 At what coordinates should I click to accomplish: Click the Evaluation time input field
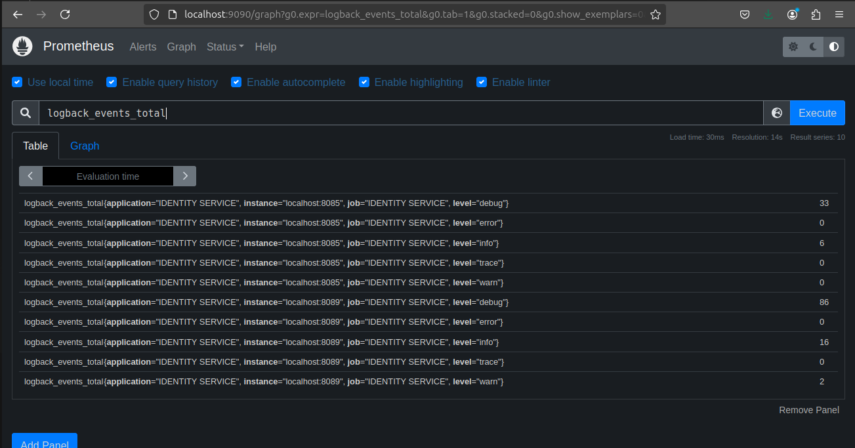click(x=108, y=176)
